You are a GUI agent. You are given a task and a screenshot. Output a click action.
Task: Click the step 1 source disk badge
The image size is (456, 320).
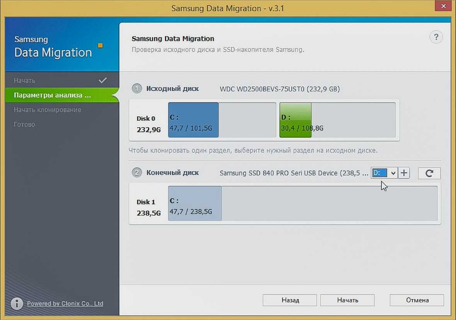point(137,89)
